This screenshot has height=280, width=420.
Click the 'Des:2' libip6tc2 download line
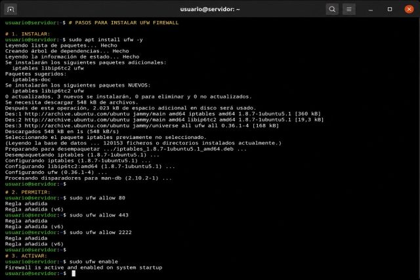165,119
